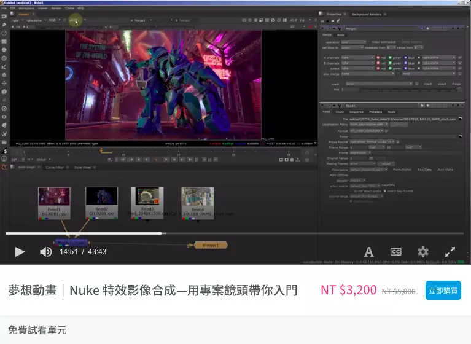Select the Viewer1 node

[x=211, y=245]
